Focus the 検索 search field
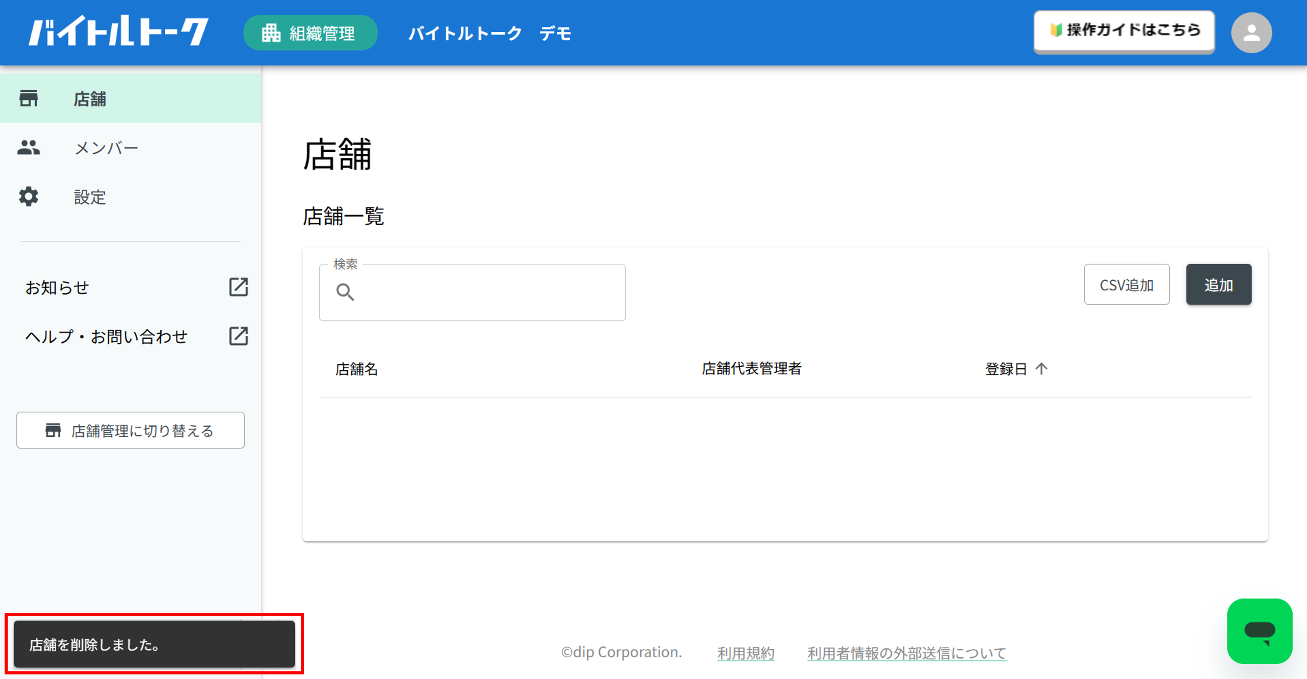The width and height of the screenshot is (1307, 679). (x=472, y=292)
